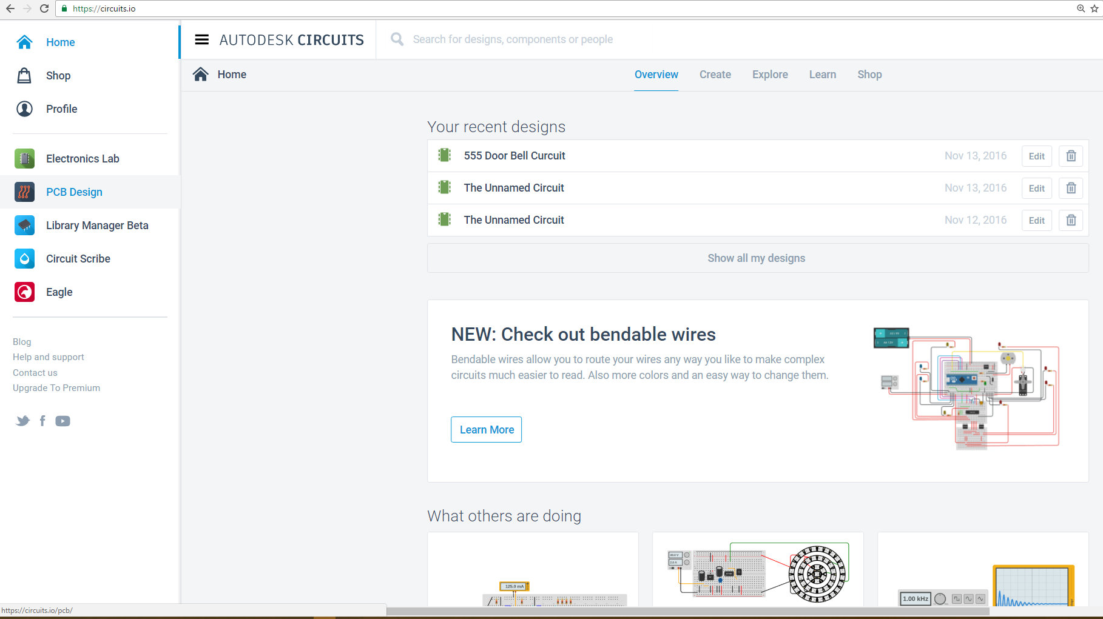Open 555 Door Bell Curcuit design name

click(x=514, y=156)
